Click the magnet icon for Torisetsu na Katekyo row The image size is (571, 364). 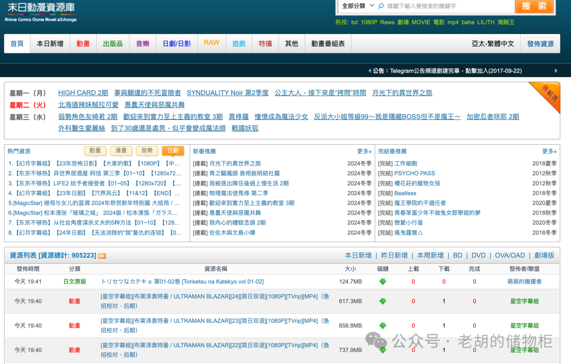click(x=383, y=282)
